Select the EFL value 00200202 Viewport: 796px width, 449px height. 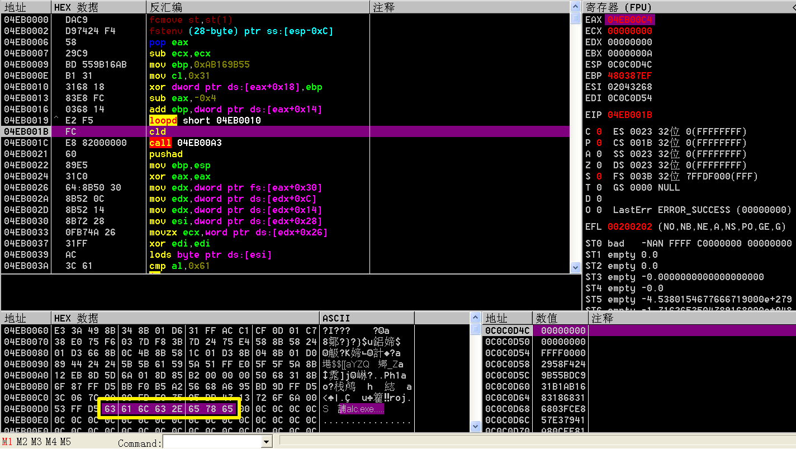coord(629,226)
